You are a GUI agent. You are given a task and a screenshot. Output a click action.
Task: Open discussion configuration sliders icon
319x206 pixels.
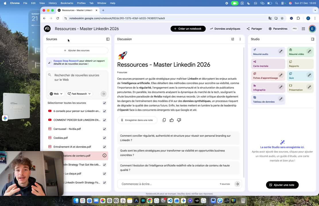(x=233, y=39)
